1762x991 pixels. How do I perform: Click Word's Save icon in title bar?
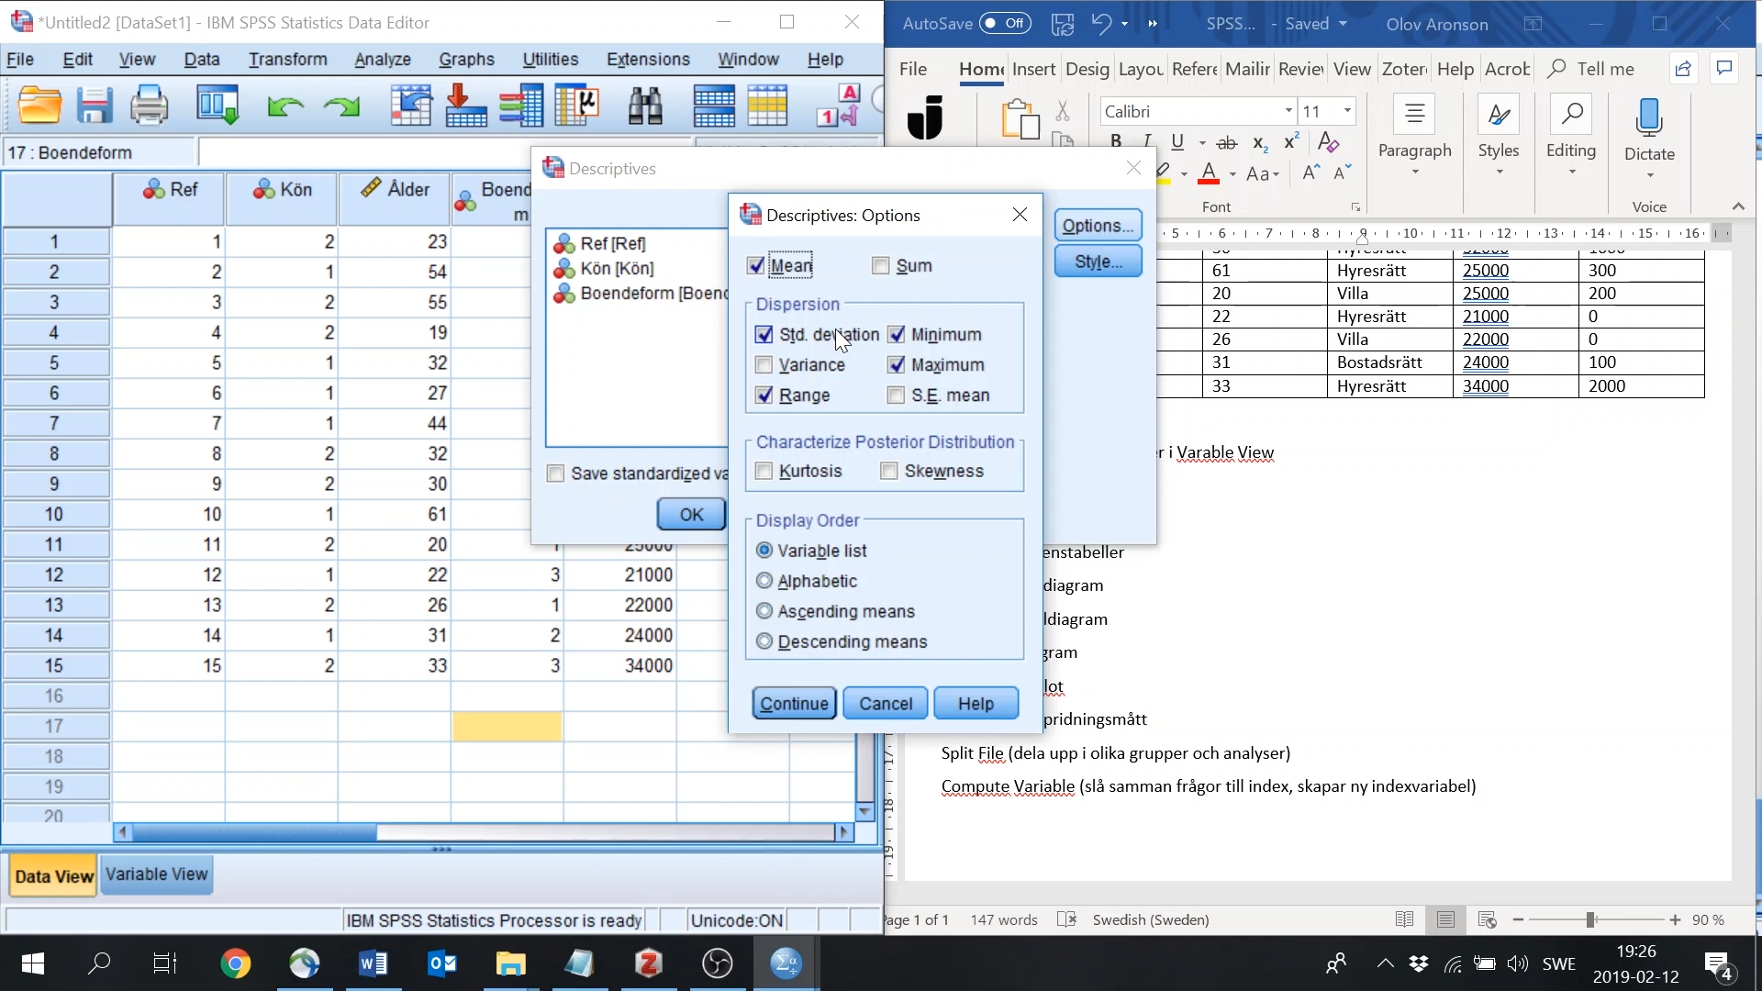(1063, 24)
